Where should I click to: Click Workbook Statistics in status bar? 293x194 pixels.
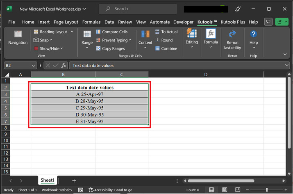click(x=57, y=190)
